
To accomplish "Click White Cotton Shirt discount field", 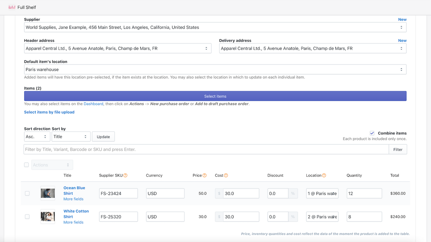I will [278, 217].
